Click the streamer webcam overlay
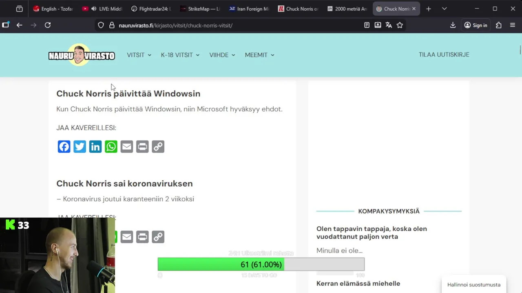The width and height of the screenshot is (522, 293). point(58,255)
